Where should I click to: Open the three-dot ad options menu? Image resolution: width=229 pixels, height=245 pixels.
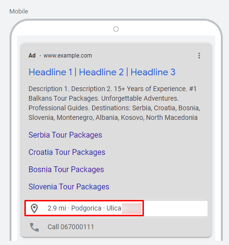coord(199,56)
